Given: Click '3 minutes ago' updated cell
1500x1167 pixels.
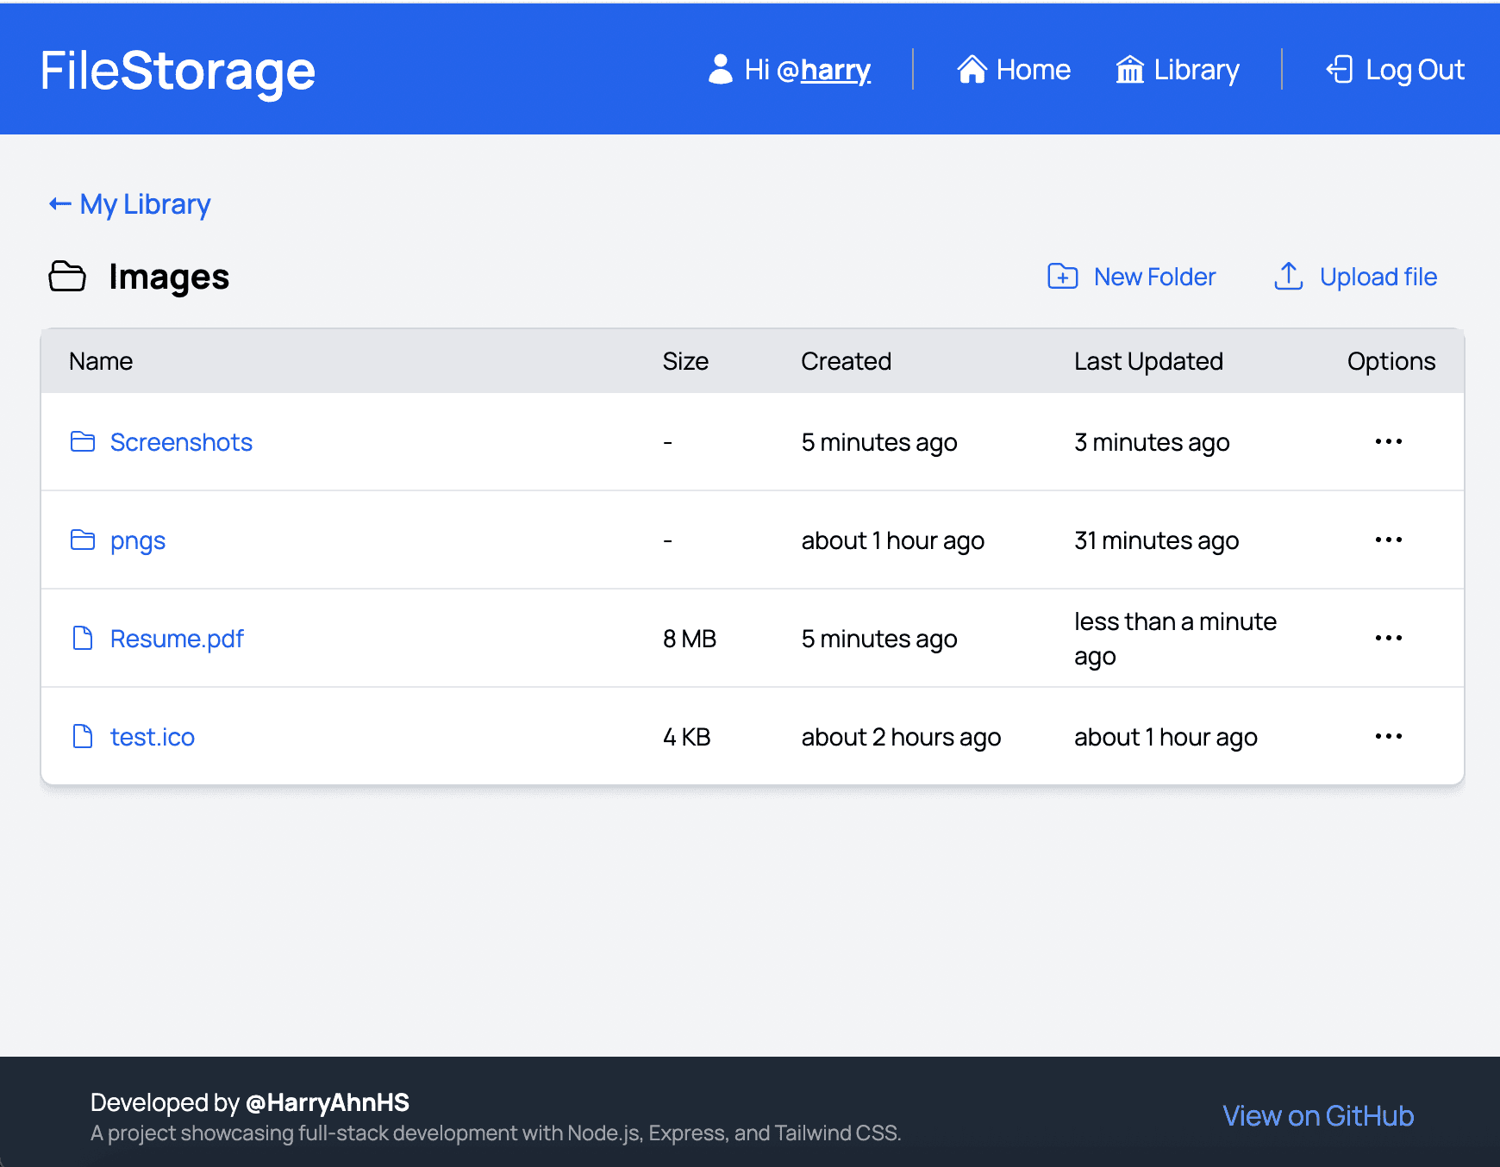Looking at the screenshot, I should 1152,442.
